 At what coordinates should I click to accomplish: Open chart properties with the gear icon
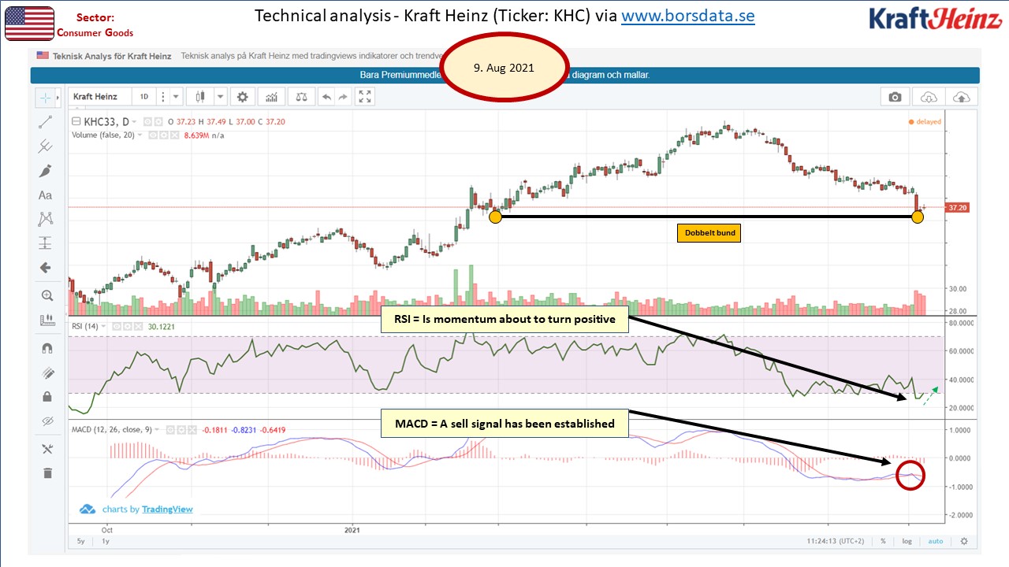click(x=243, y=97)
